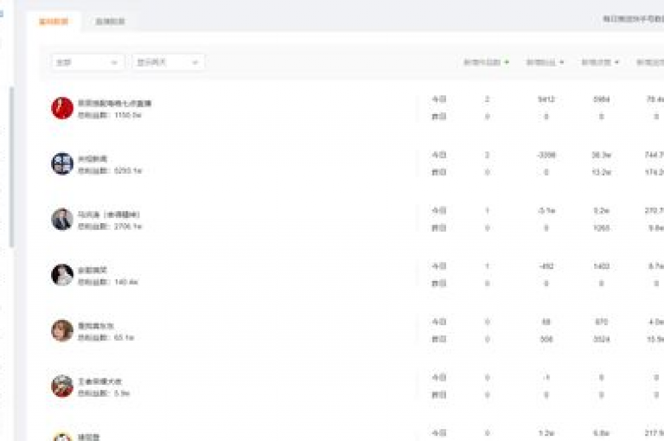This screenshot has height=441, width=664.
Task: Sort by the second column header, right of green arrow
Action: (545, 62)
